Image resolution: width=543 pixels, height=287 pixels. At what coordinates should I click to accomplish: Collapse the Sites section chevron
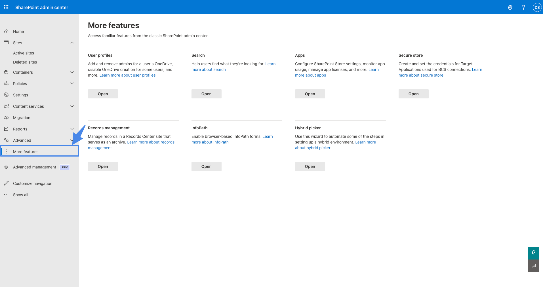pyautogui.click(x=72, y=43)
